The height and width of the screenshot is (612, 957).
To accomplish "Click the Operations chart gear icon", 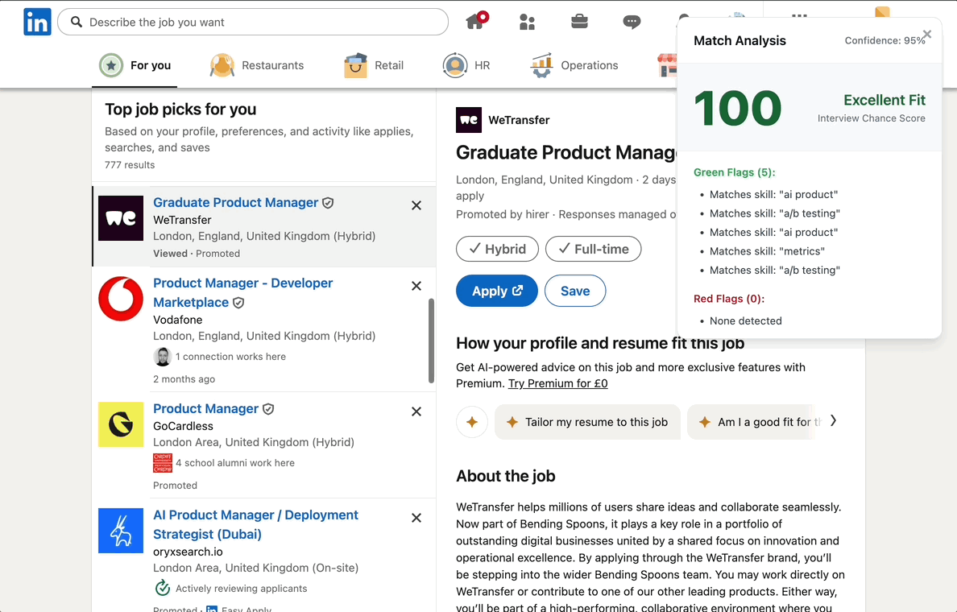I will [x=541, y=65].
